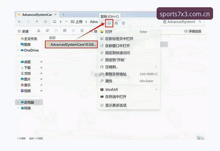Image resolution: width=220 pixels, height=151 pixels.
Task: Unpin 桌面 using its pin icon
Action: point(41,62)
